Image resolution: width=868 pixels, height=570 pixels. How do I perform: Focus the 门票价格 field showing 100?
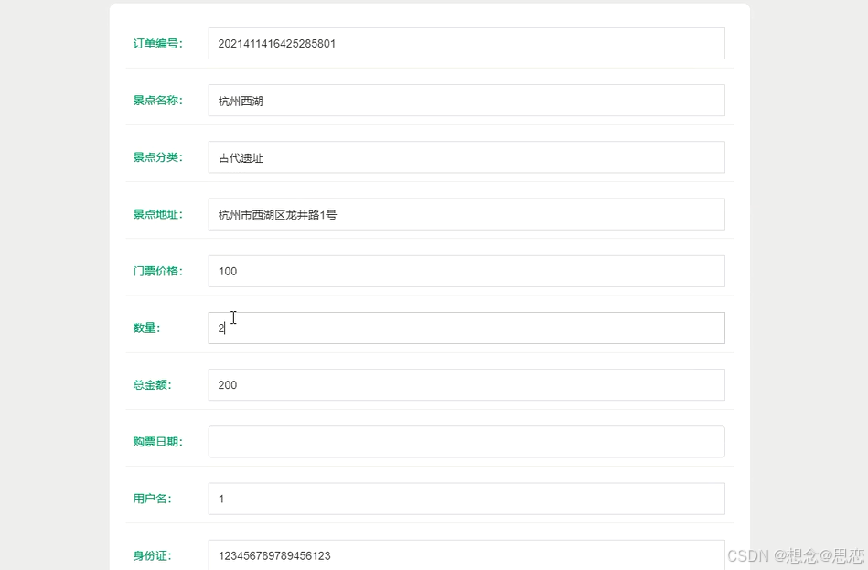pyautogui.click(x=466, y=271)
